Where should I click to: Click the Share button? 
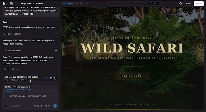[188, 4]
